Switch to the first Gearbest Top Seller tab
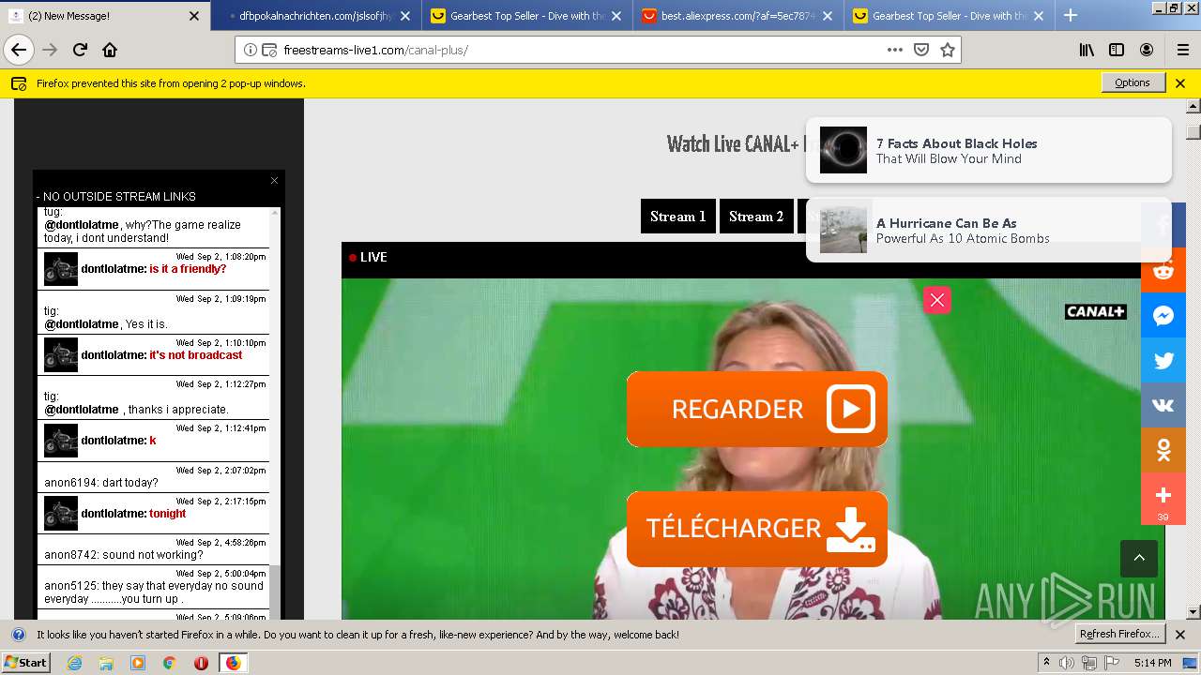This screenshot has height=675, width=1201. point(526,16)
